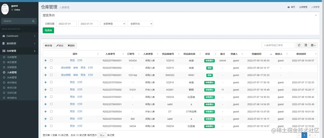Screen dimensions: 324x138
Task: Click the 入库单号或订单号 search box
Action: [278, 45]
